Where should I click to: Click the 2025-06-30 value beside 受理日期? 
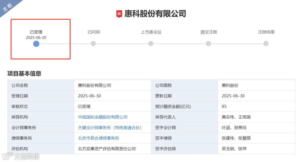point(89,96)
